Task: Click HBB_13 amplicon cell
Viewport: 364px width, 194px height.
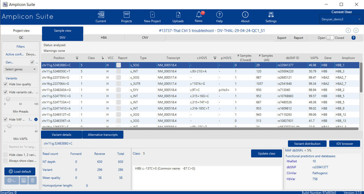Action: click(347, 121)
